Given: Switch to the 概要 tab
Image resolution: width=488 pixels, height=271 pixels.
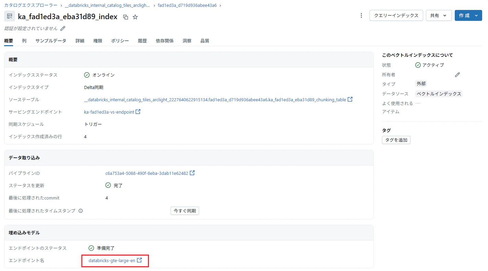Looking at the screenshot, I should click(9, 41).
